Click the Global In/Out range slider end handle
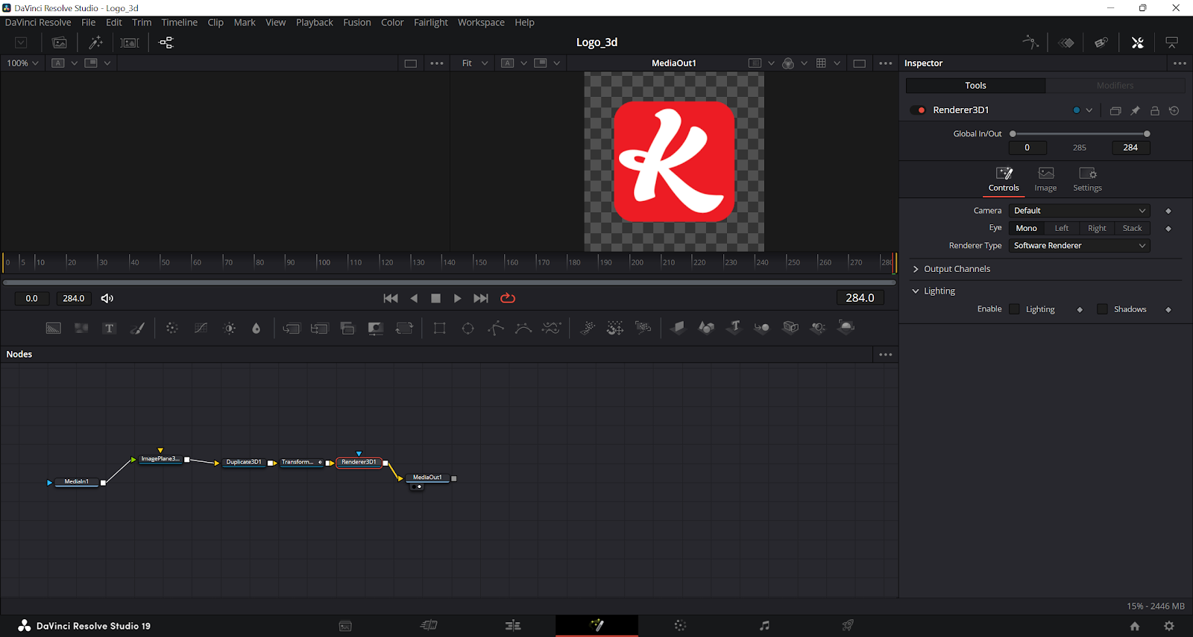This screenshot has width=1193, height=637. (x=1147, y=134)
